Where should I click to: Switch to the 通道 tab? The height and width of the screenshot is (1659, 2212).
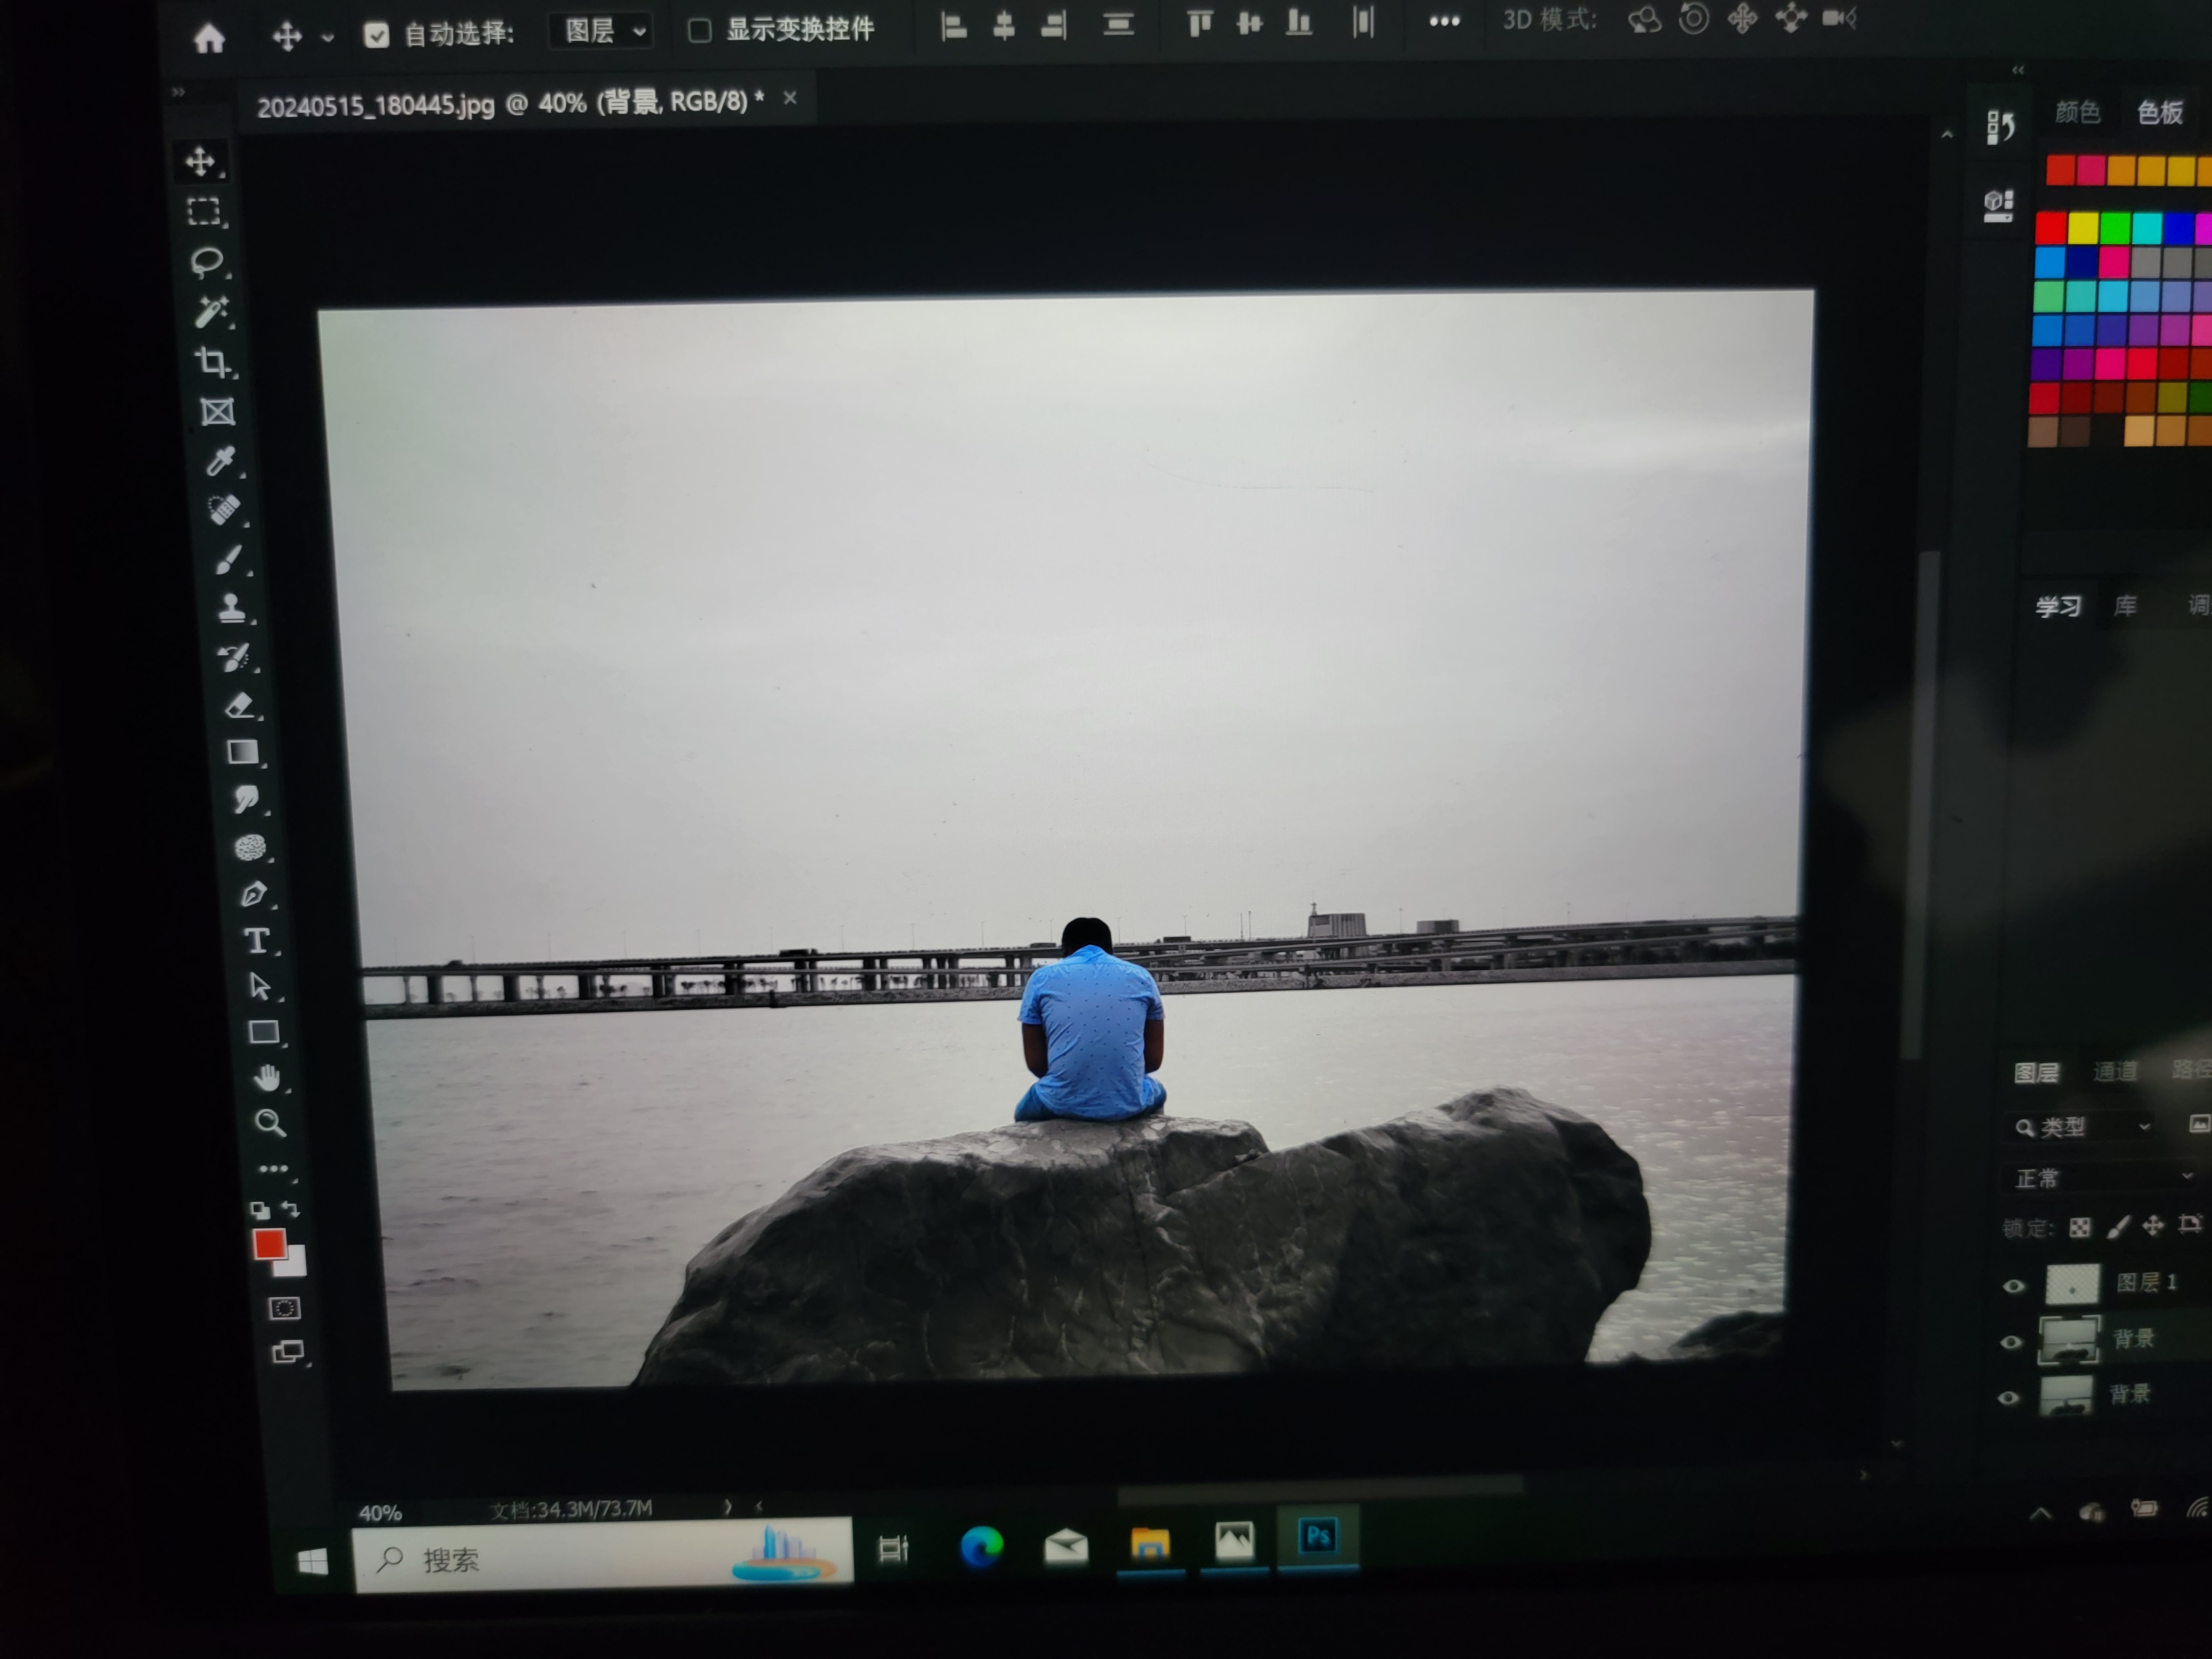coord(2115,1072)
